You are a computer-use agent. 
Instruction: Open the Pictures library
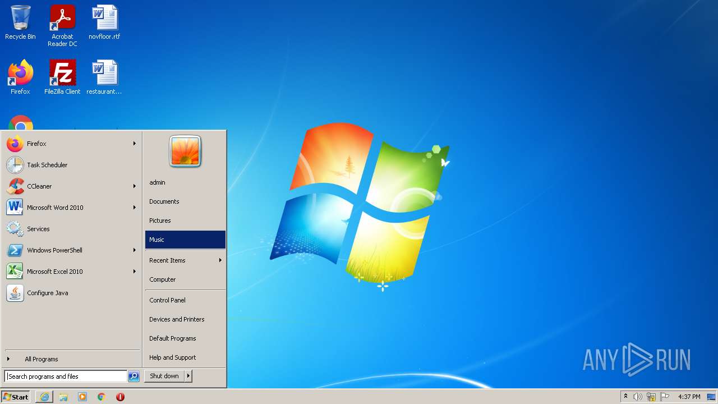tap(185, 221)
